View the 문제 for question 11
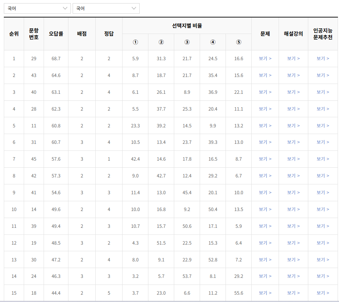The height and width of the screenshot is (302, 339). coord(265,126)
